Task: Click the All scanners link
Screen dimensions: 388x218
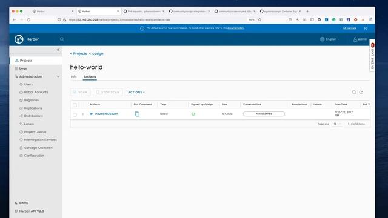Action: tap(349, 28)
